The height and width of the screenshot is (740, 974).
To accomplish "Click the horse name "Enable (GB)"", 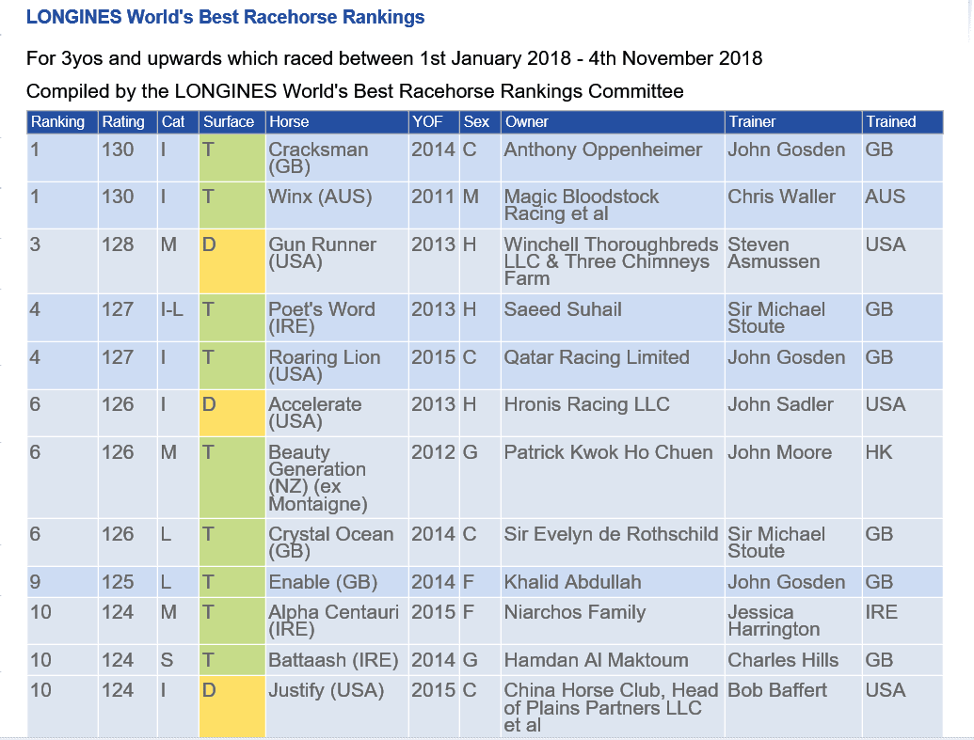I will tap(323, 582).
